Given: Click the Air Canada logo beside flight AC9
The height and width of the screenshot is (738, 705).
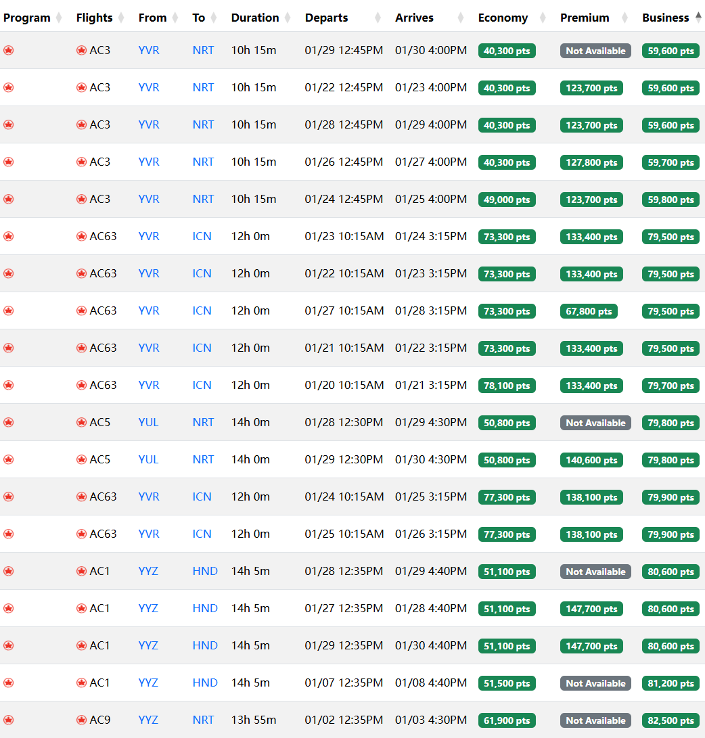Looking at the screenshot, I should pyautogui.click(x=82, y=720).
